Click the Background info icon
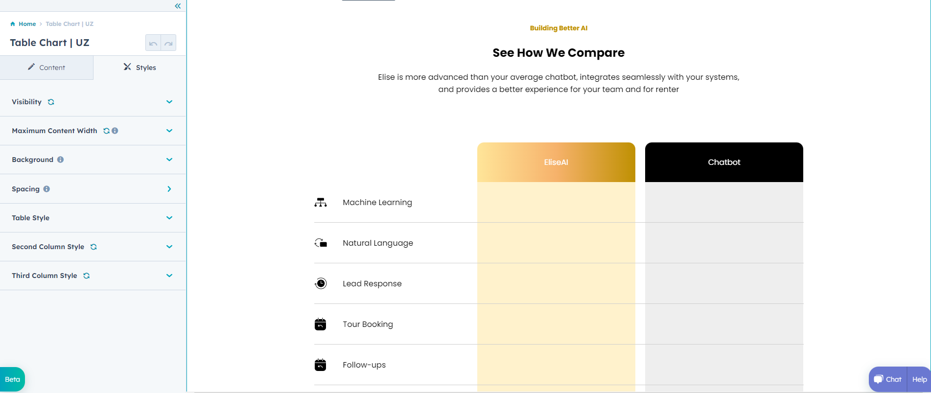This screenshot has height=393, width=931. coord(60,160)
